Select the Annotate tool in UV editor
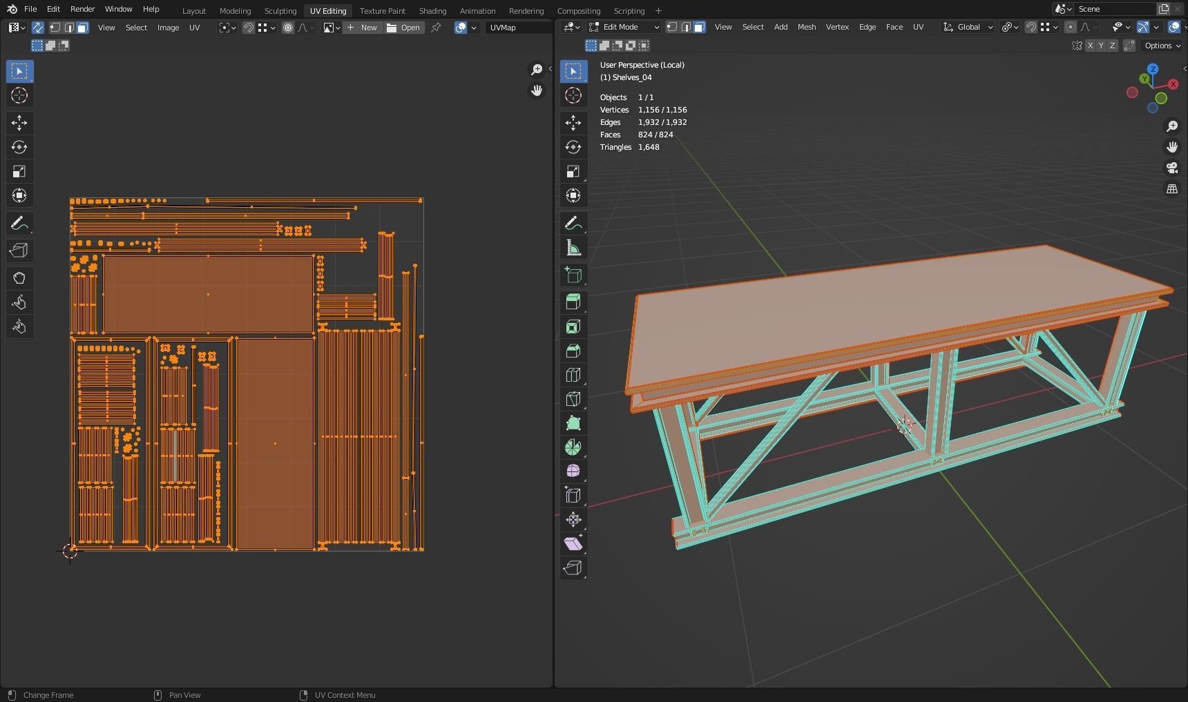 (19, 223)
